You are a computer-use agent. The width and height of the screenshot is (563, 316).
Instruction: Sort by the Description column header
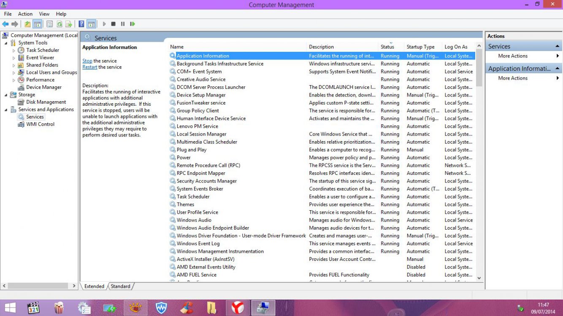tap(343, 47)
